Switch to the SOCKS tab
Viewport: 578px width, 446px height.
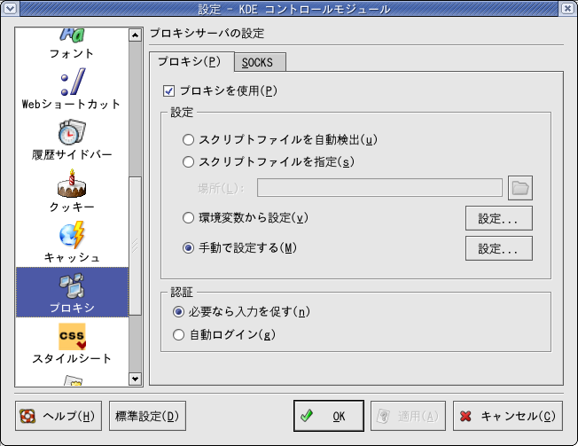[x=260, y=62]
